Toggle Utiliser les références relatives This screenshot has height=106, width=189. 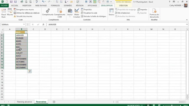click(x=27, y=13)
